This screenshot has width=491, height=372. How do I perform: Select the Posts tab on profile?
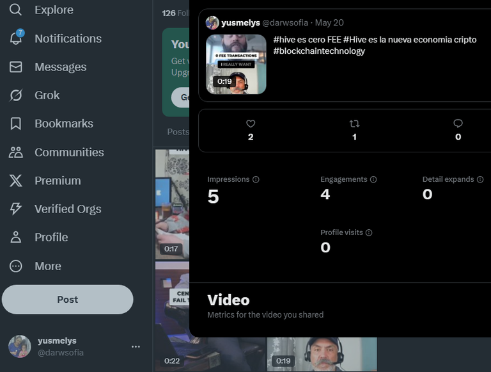(178, 132)
